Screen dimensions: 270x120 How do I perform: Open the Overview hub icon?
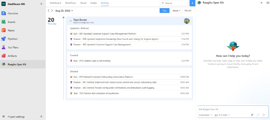4,13
